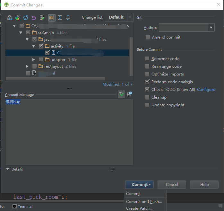Screen dimensions: 224x211
Task: Click the Android Studio logo in title bar
Action: click(6, 5)
